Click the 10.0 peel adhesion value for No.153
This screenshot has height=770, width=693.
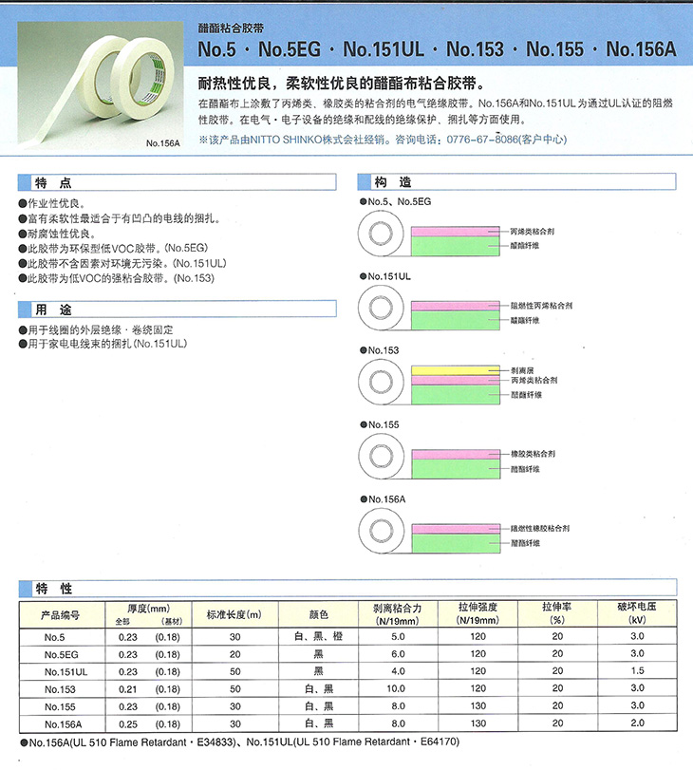[396, 688]
